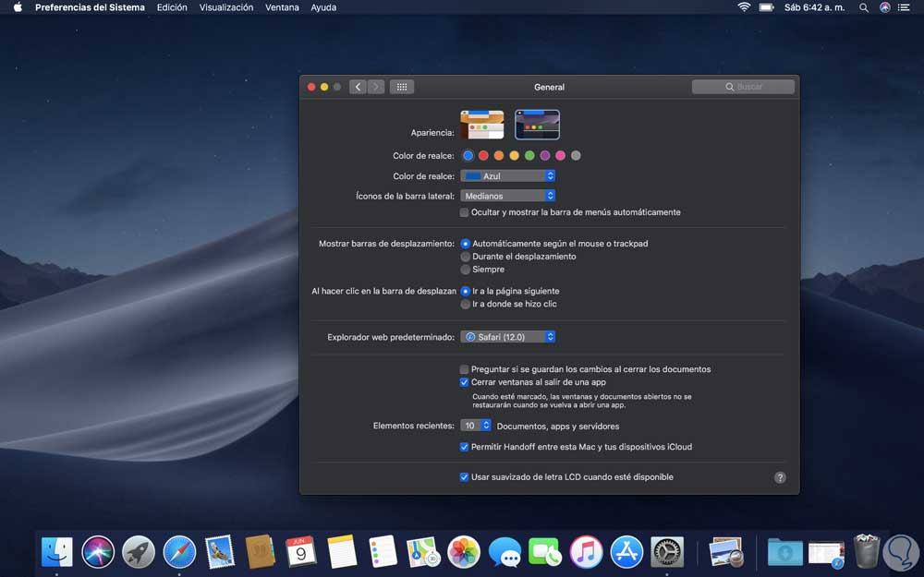Click battery status icon in menu bar
The image size is (924, 577).
(766, 7)
